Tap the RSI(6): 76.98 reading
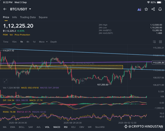165x131 pixels. point(9,112)
